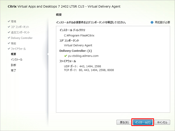
Task: Open the 診断 step in the sidebar
Action: [x=14, y=65]
